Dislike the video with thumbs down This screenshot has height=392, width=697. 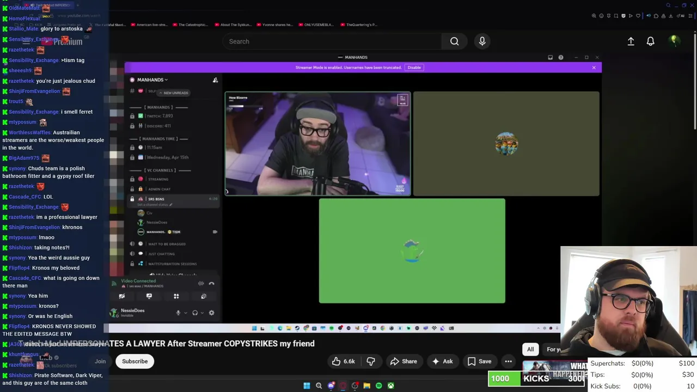click(371, 362)
